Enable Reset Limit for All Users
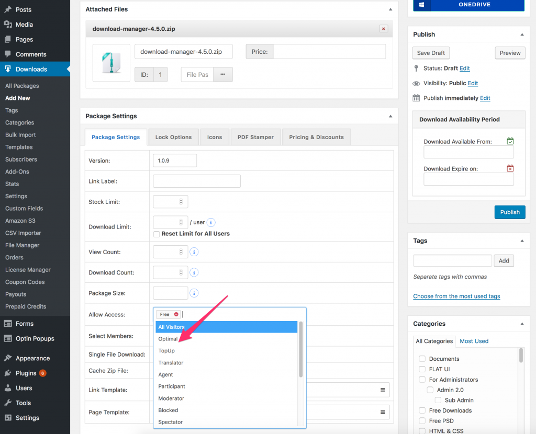This screenshot has width=536, height=434. pos(155,234)
